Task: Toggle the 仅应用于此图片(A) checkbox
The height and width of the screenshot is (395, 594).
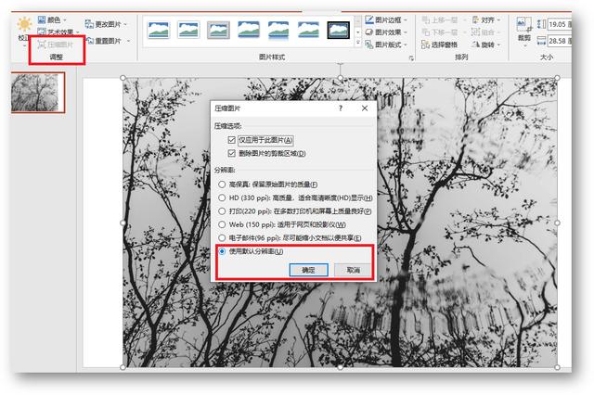Action: click(232, 140)
